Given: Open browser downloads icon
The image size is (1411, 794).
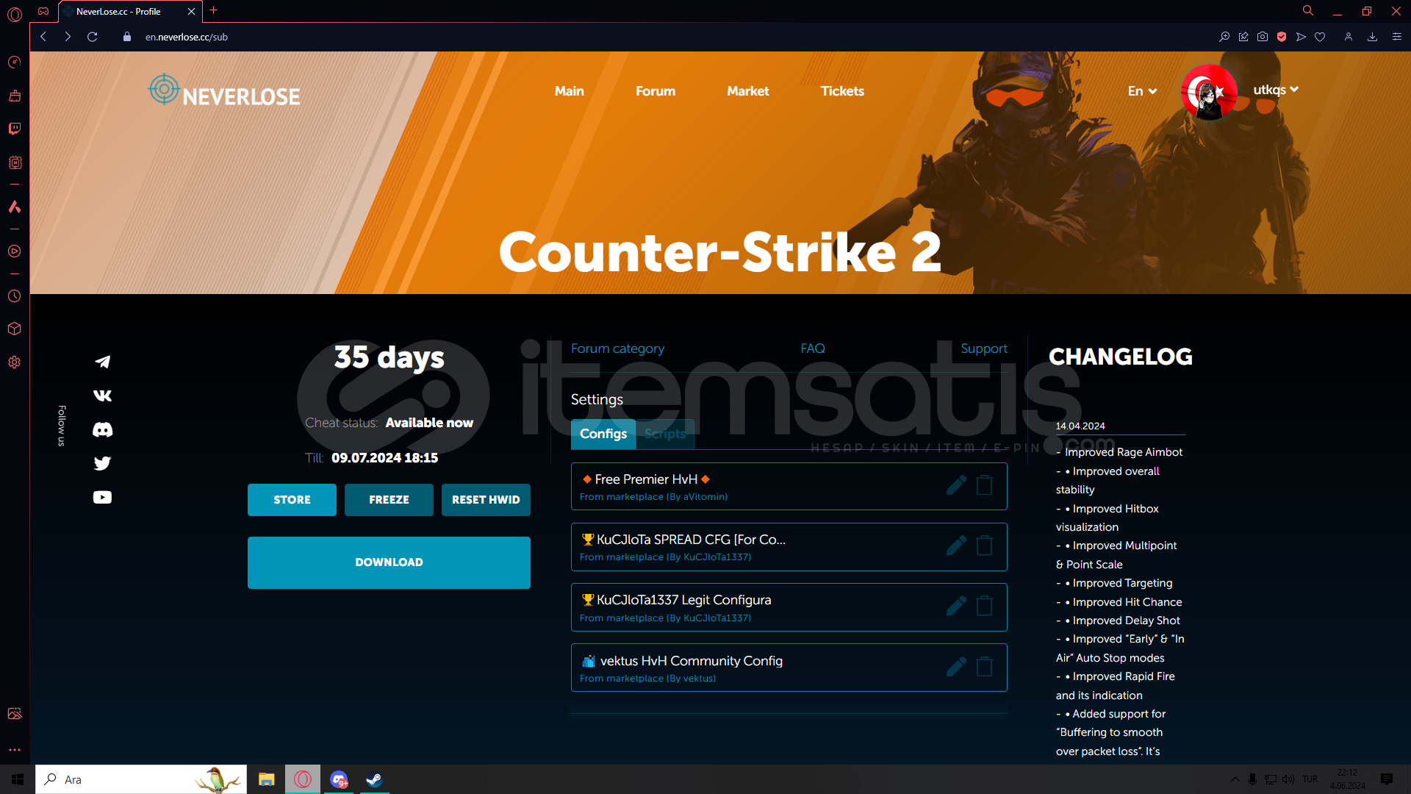Looking at the screenshot, I should (x=1372, y=37).
